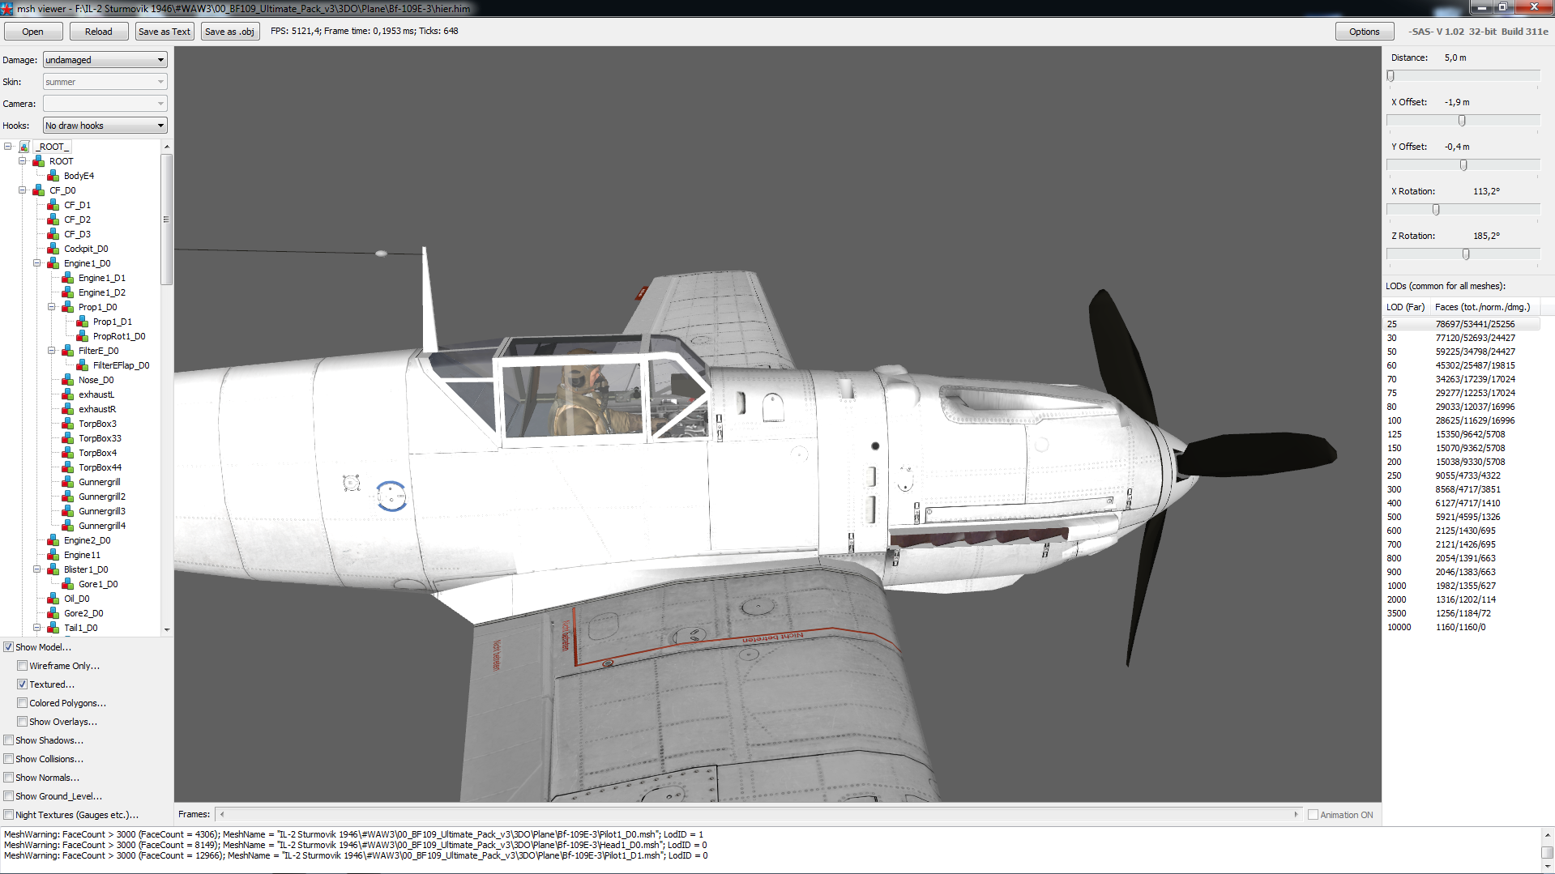This screenshot has width=1555, height=874.
Task: Turn on Show Shadows
Action: (x=9, y=740)
